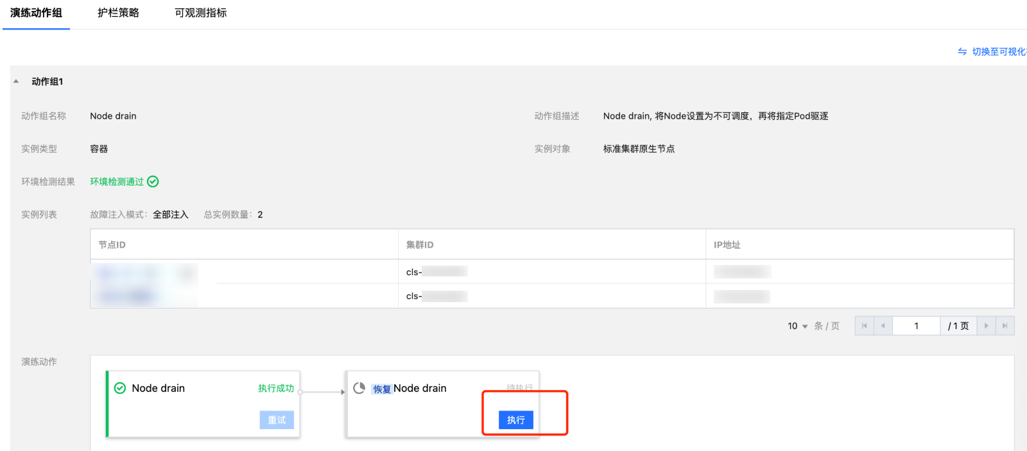Go to previous page arrow icon
The image size is (1027, 451).
coord(883,326)
